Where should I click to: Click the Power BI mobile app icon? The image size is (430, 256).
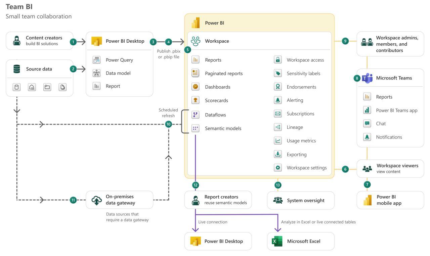coord(368,200)
